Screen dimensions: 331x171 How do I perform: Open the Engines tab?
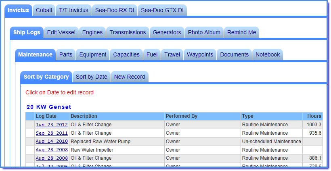tap(92, 32)
